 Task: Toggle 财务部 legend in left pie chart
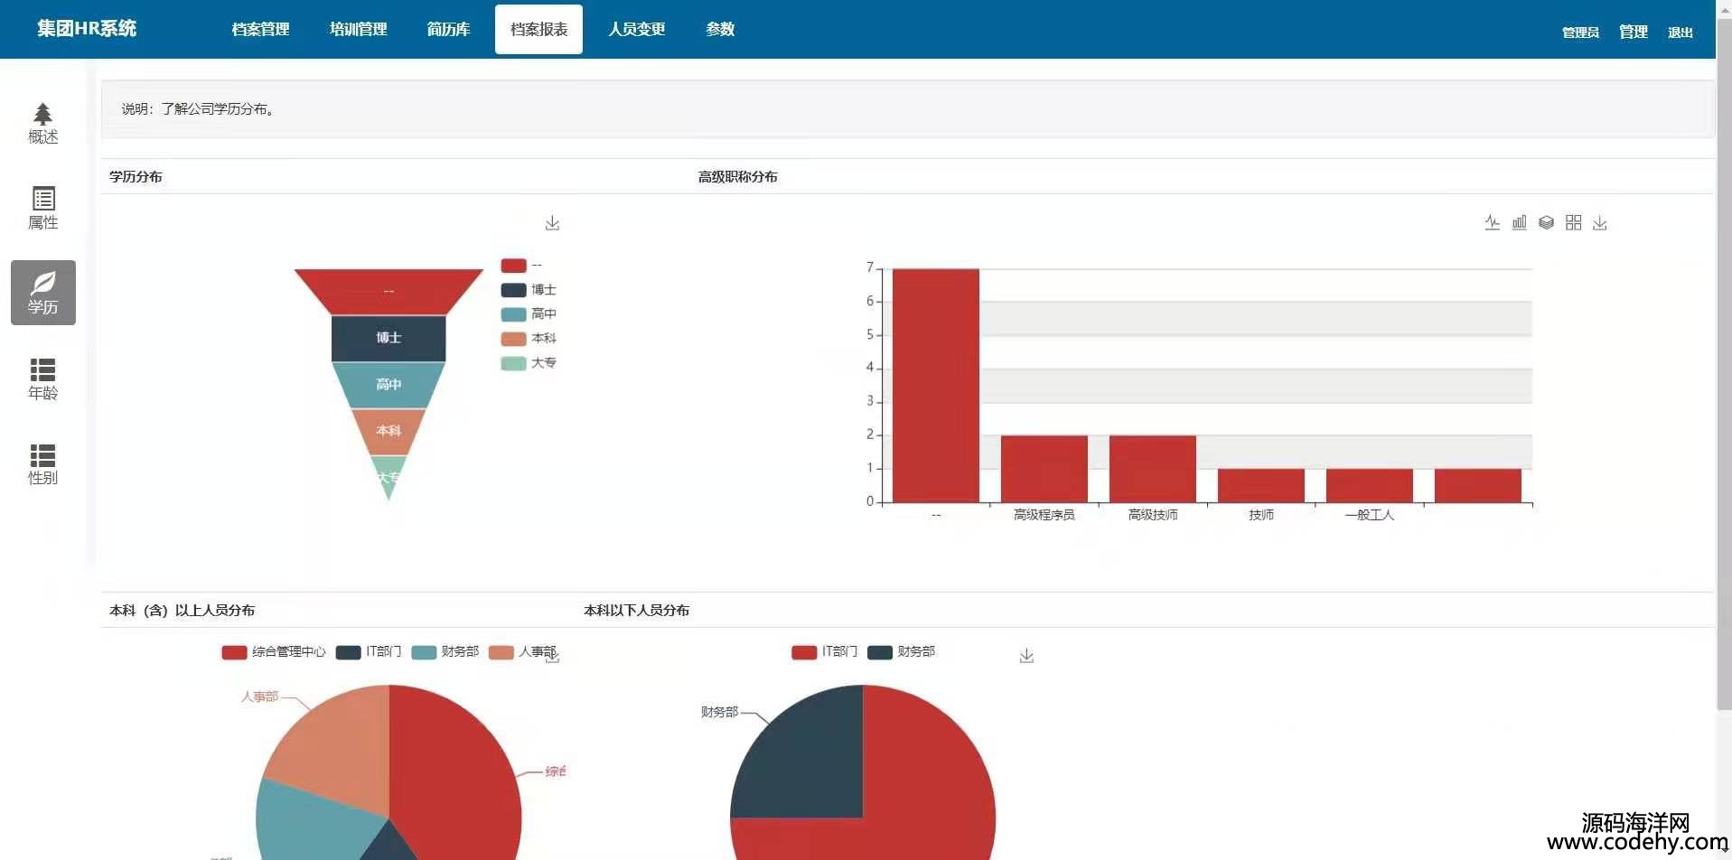445,651
